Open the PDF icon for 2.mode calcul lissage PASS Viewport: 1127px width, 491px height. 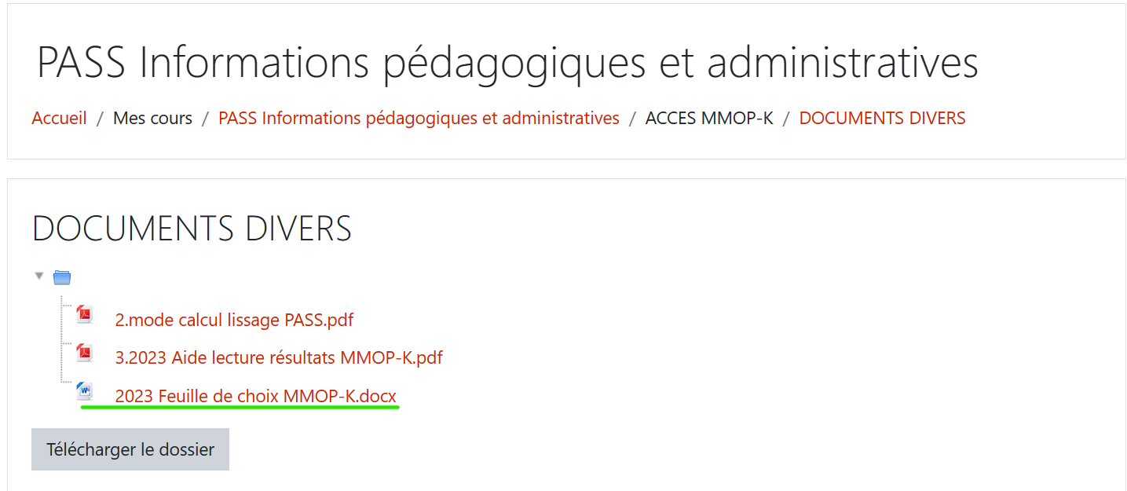84,315
